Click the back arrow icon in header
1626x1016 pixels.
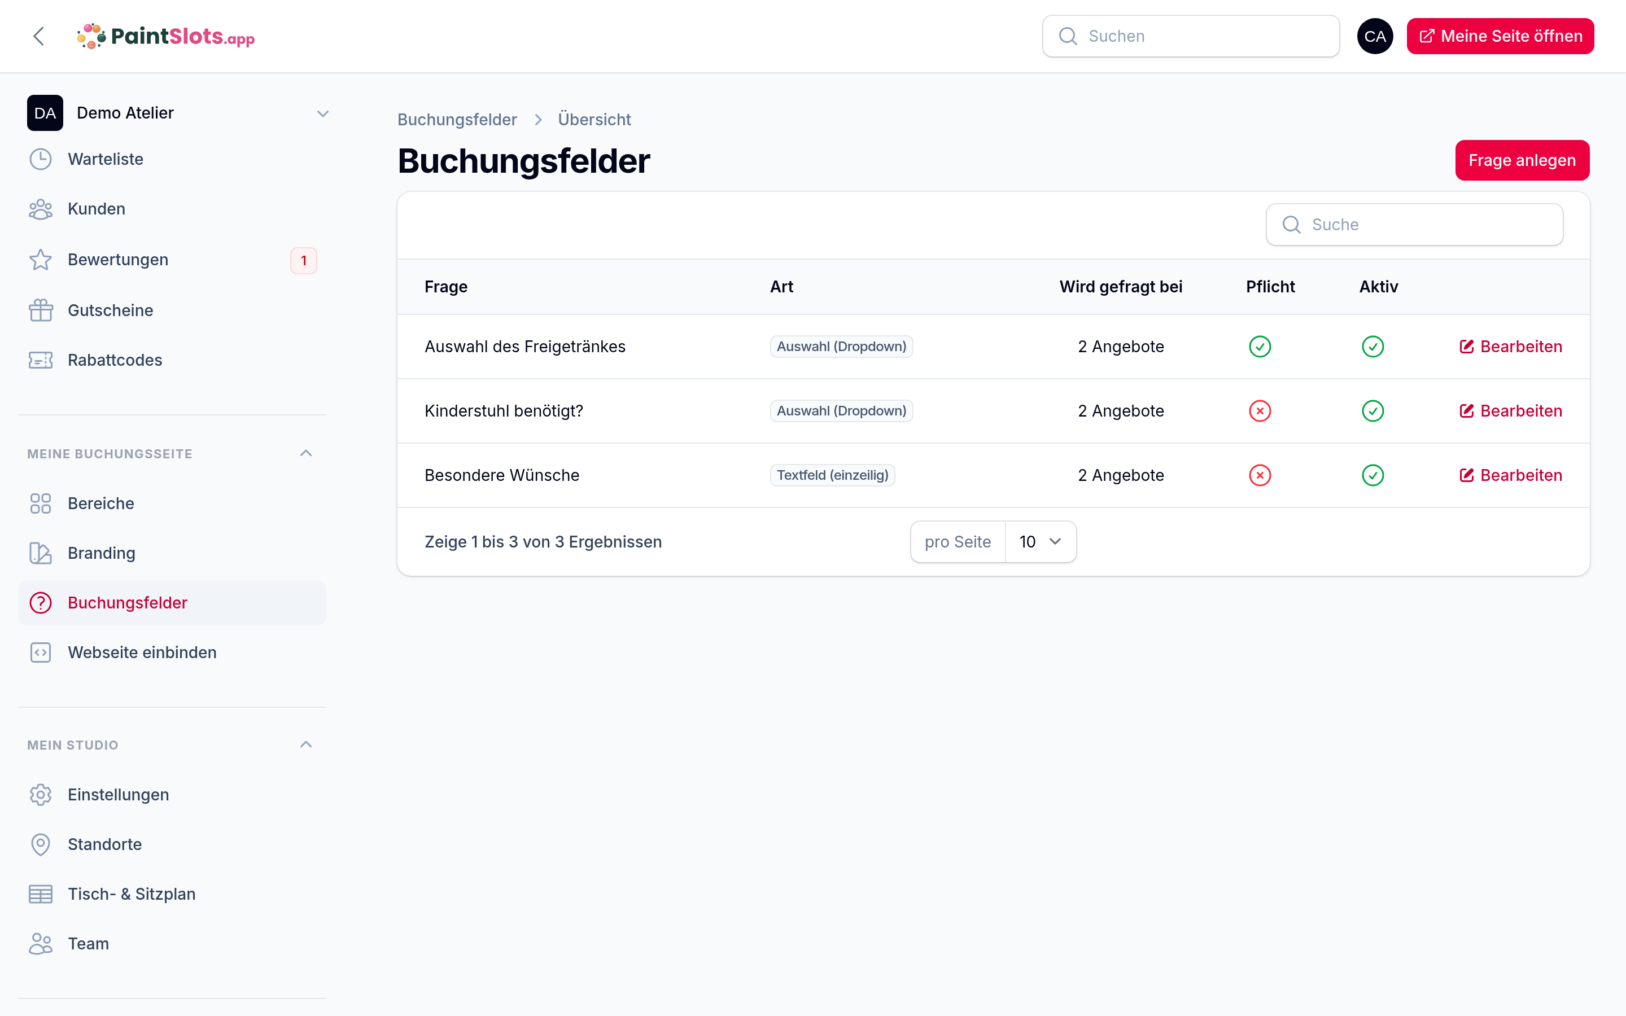[39, 36]
